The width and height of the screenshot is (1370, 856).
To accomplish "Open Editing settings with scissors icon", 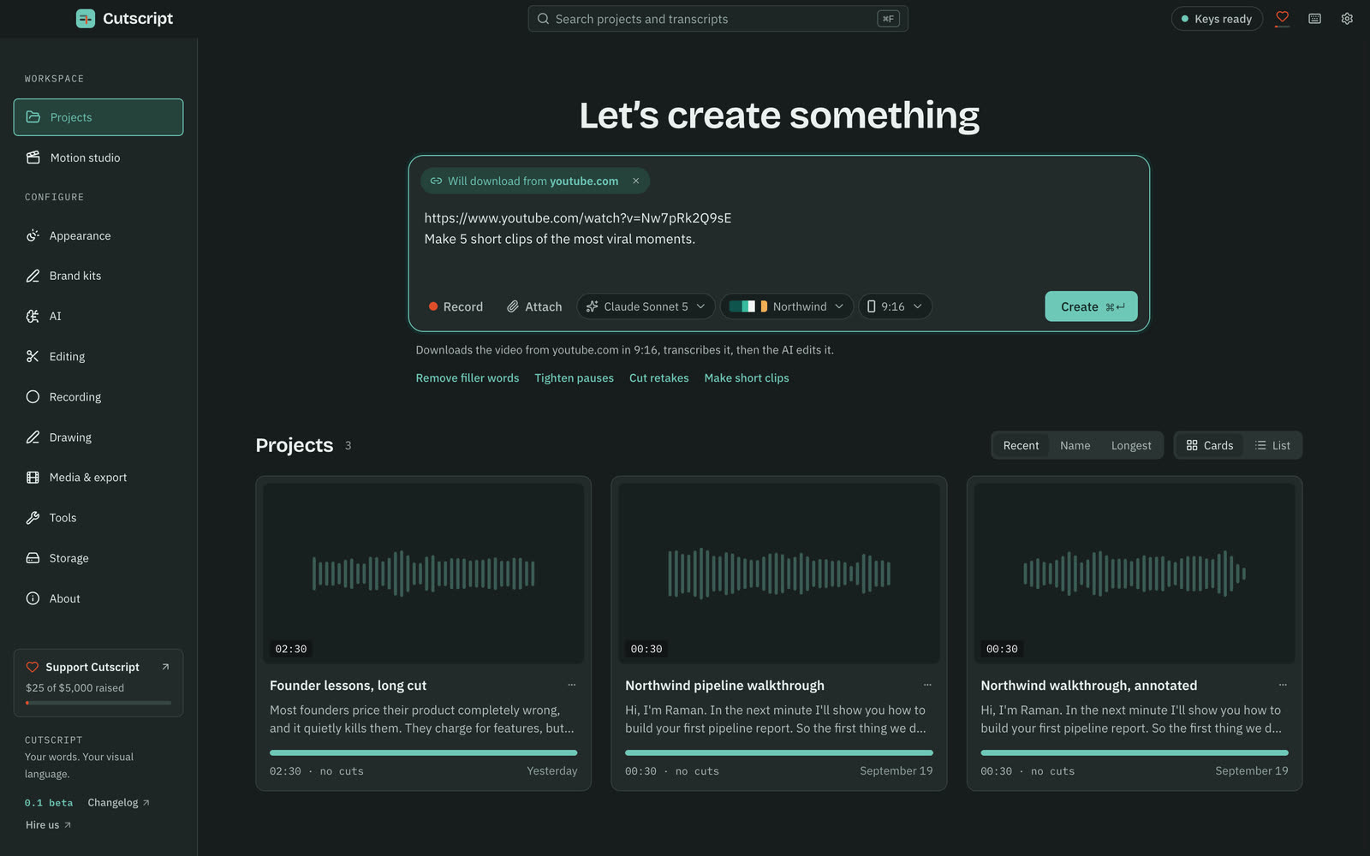I will click(98, 356).
